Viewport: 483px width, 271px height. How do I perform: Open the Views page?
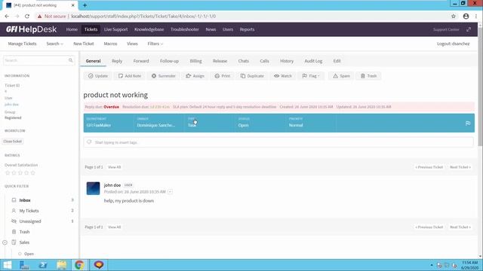(132, 44)
